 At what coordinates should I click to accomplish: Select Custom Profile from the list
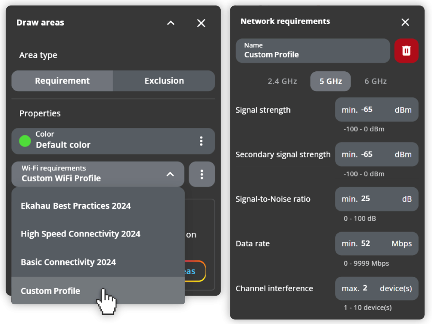click(x=51, y=291)
